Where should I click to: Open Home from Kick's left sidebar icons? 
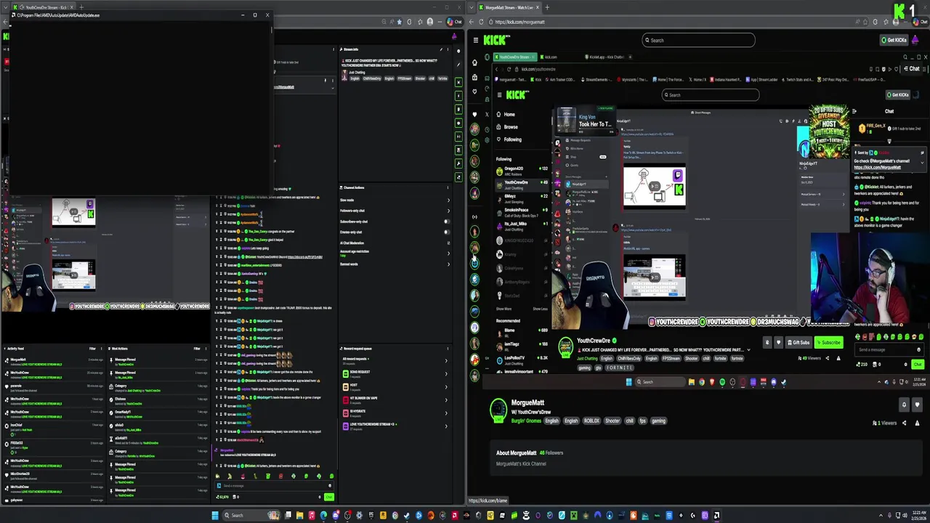[x=474, y=62]
